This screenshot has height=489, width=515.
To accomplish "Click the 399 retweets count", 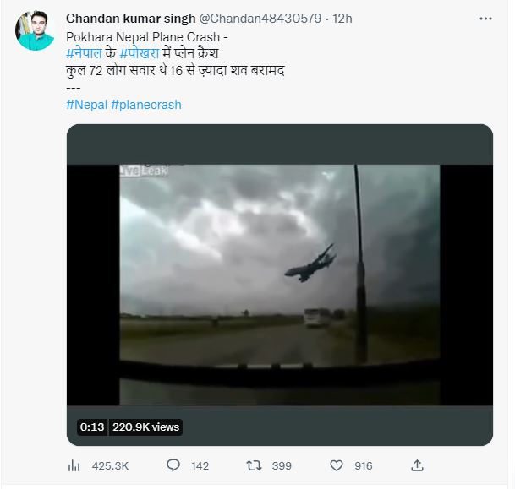I will tap(281, 465).
